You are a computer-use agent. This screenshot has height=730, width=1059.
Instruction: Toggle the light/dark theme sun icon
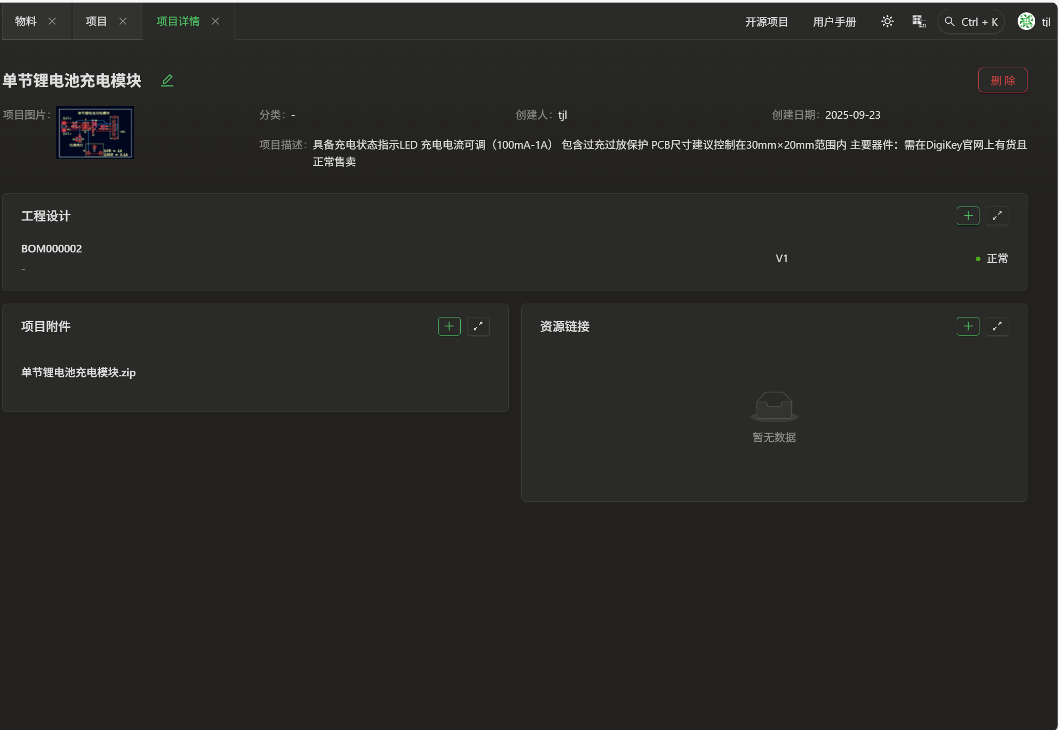tap(887, 22)
